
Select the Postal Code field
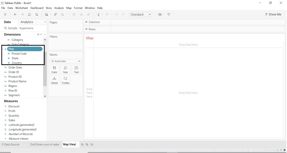pos(19,54)
